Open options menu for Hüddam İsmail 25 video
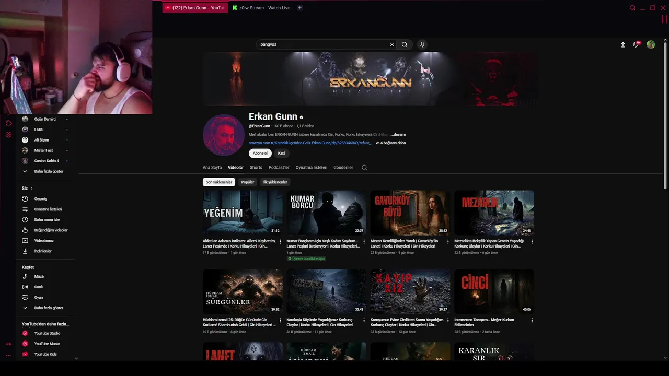 click(281, 320)
